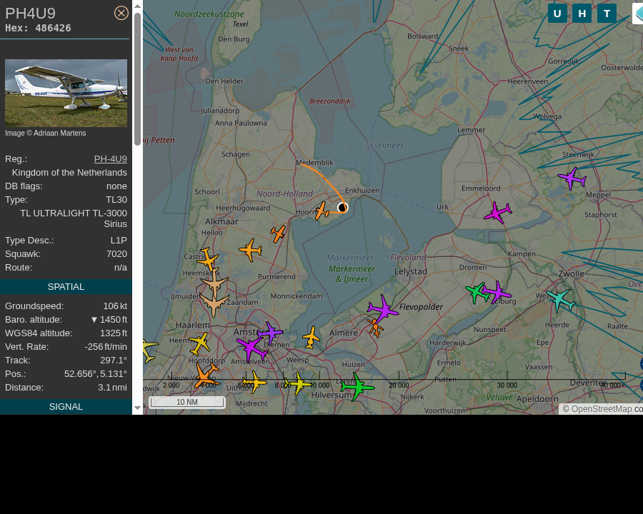Select the teal plane south of Zwolle

point(561,300)
